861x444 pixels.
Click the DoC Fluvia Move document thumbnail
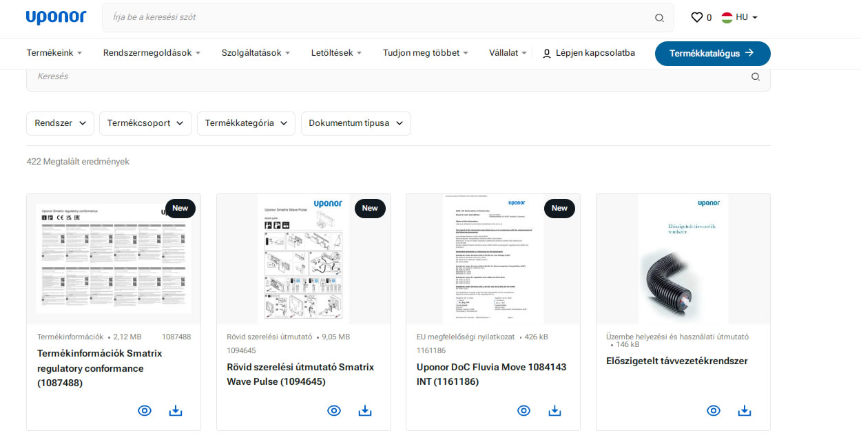(493, 259)
